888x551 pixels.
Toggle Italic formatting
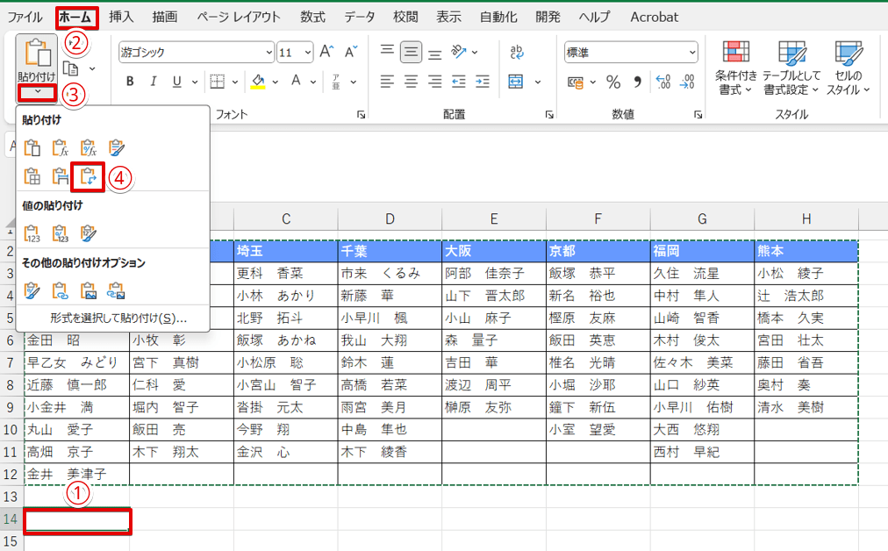click(154, 82)
